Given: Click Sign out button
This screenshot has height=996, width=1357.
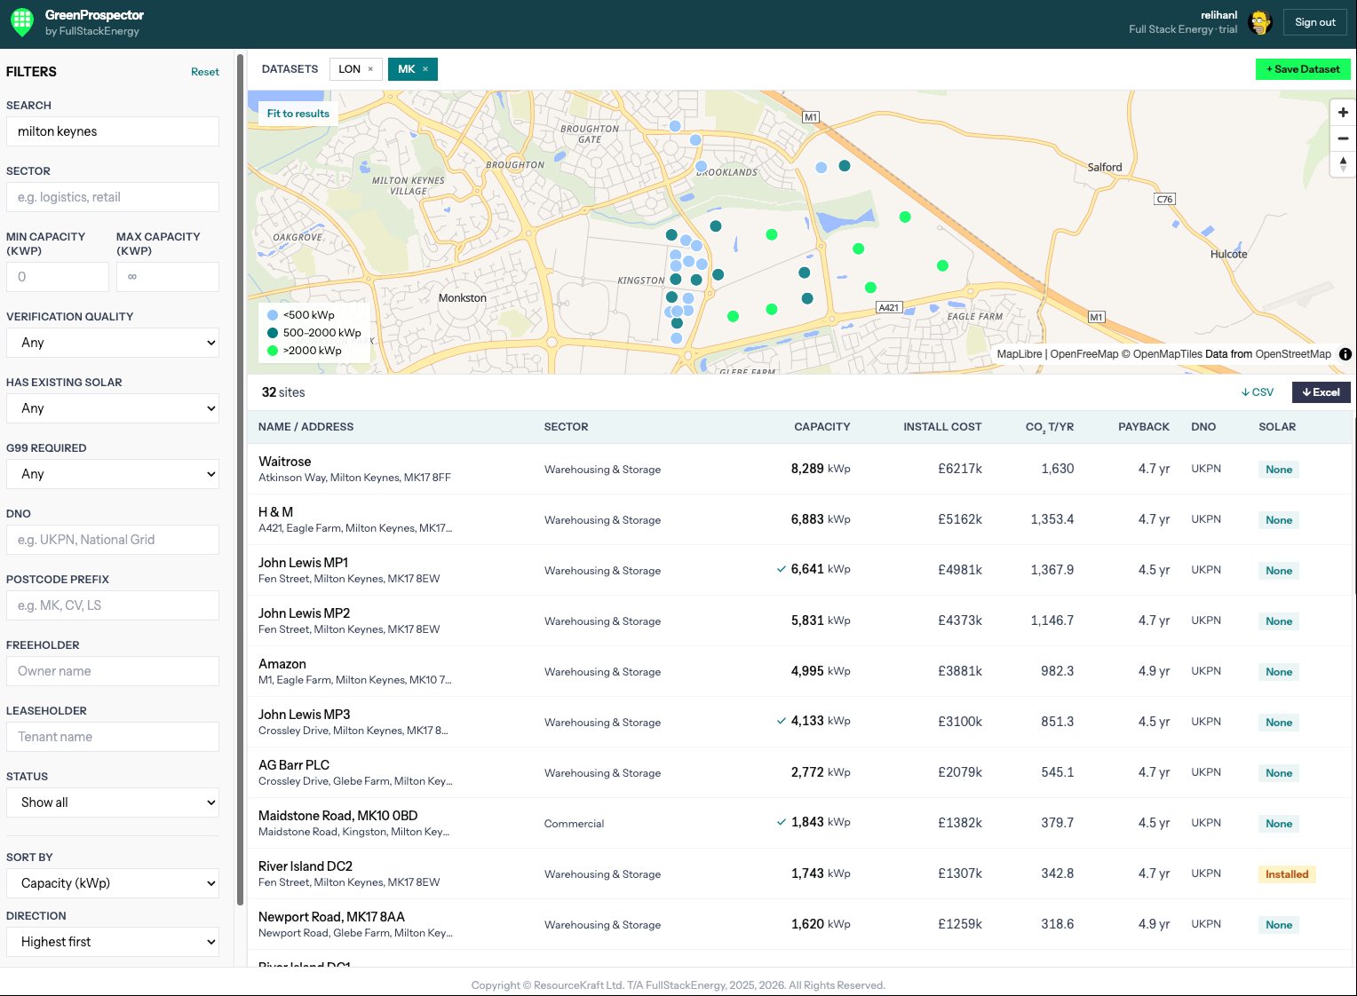Looking at the screenshot, I should (x=1314, y=22).
